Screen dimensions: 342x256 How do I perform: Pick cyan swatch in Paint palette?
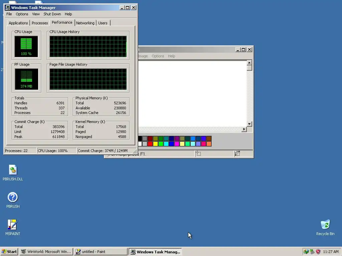[166, 144]
